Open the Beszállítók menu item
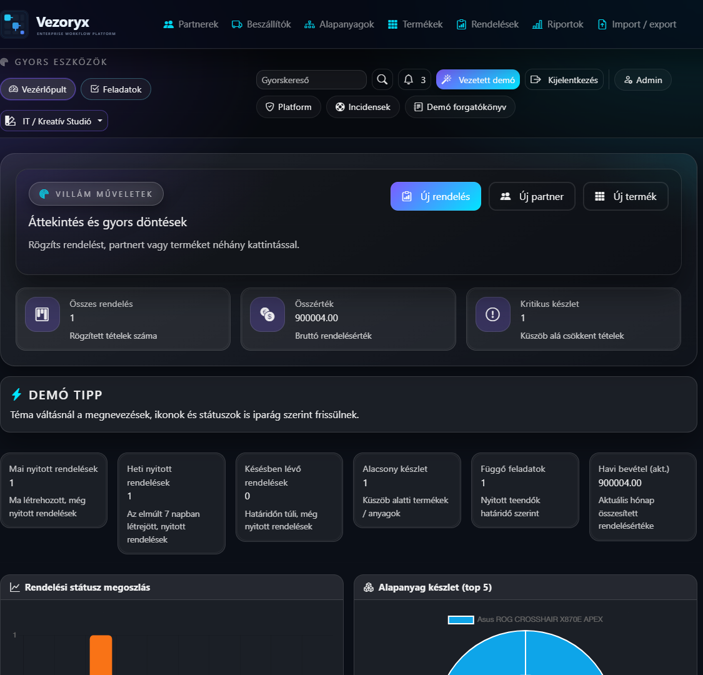The width and height of the screenshot is (703, 675). 261,24
